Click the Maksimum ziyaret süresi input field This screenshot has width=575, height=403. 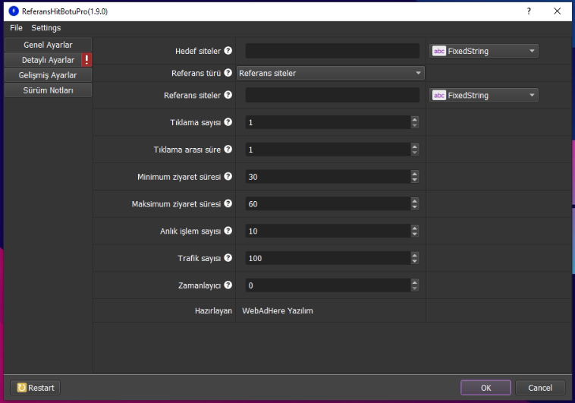(327, 204)
